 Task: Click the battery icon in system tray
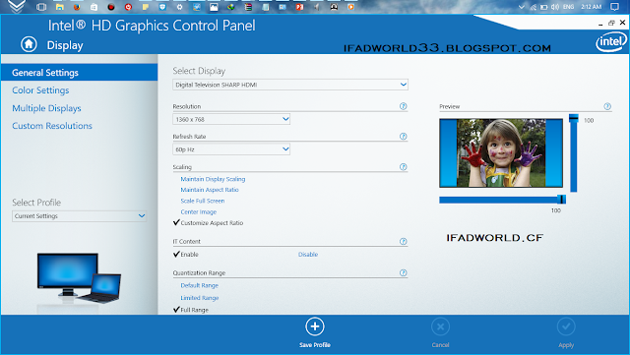(544, 7)
